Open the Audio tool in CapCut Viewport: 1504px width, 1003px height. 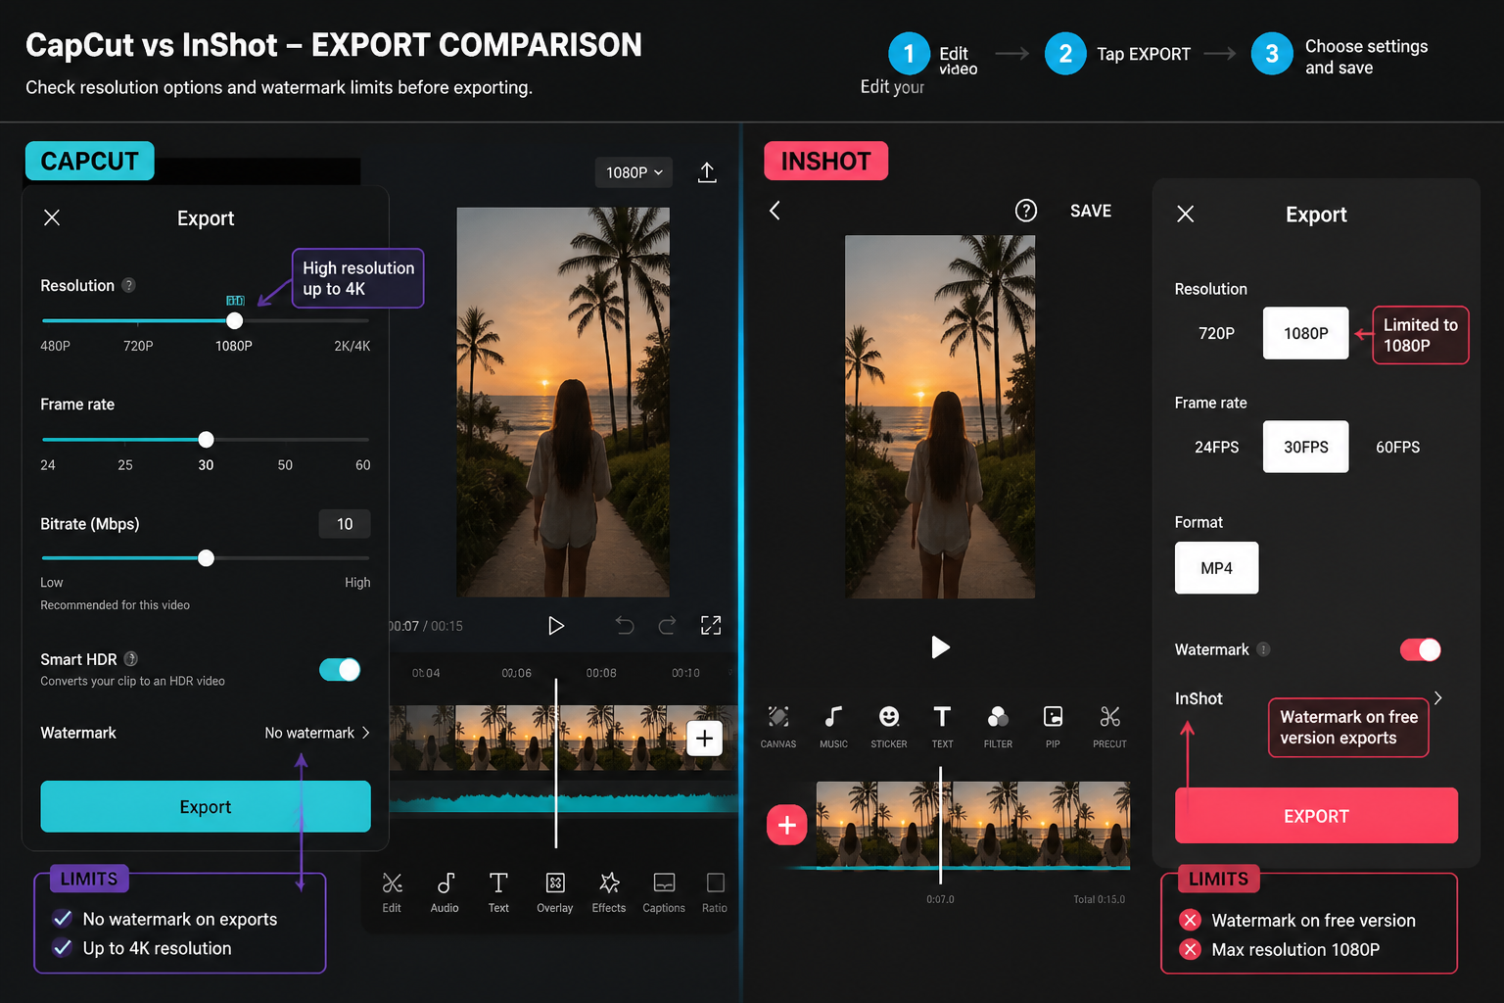445,891
